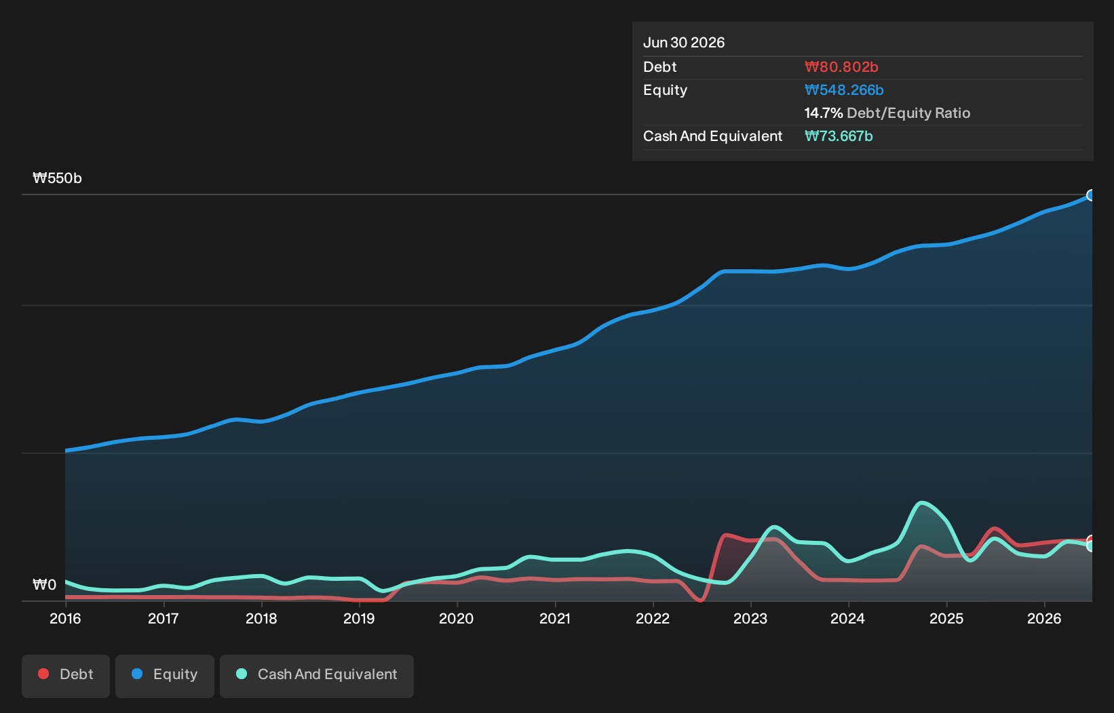Select the 2025 x-axis label
The width and height of the screenshot is (1114, 713).
point(946,618)
